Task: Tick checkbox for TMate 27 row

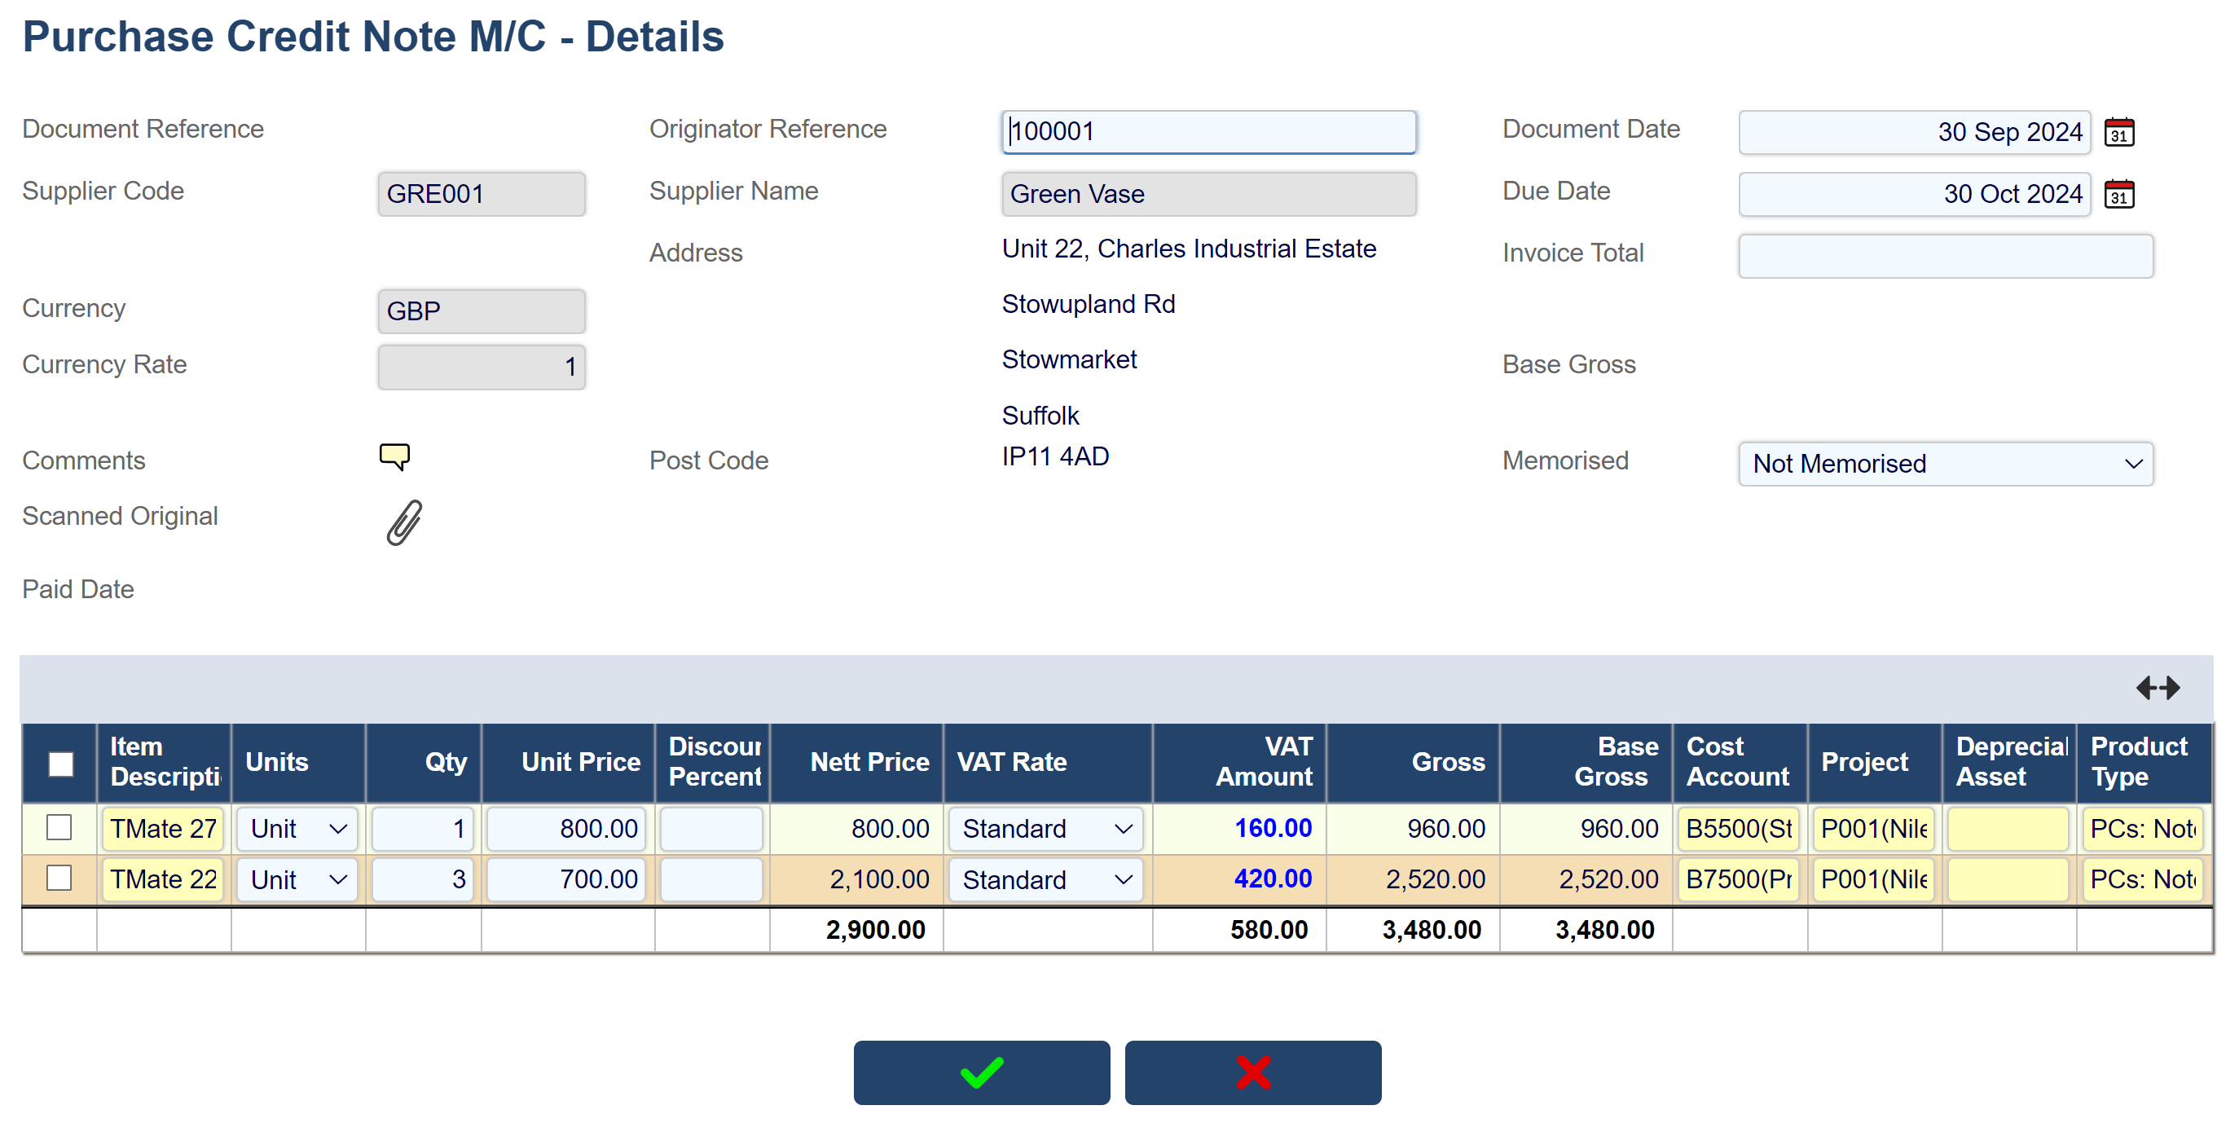Action: click(x=59, y=826)
